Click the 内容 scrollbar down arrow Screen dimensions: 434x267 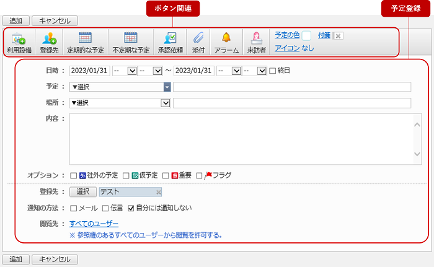[417, 154]
